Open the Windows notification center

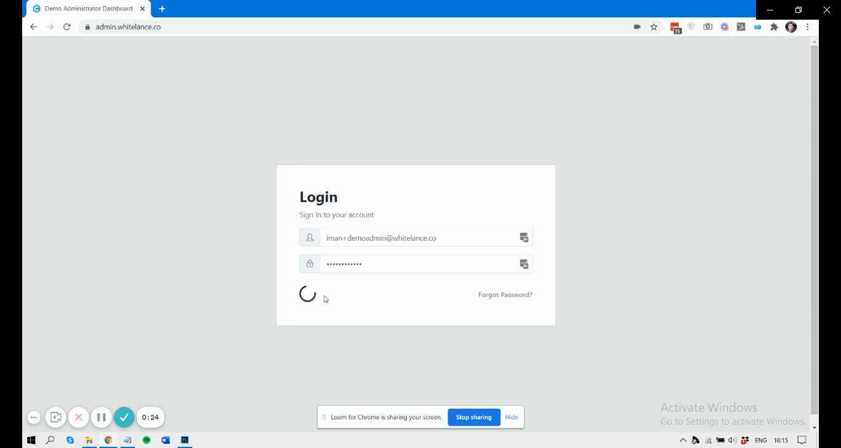point(802,440)
